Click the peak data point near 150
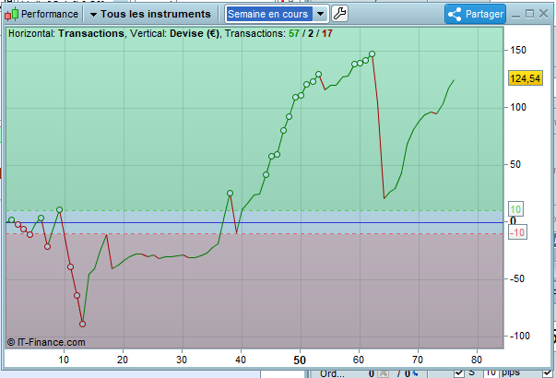The width and height of the screenshot is (556, 378). click(372, 53)
